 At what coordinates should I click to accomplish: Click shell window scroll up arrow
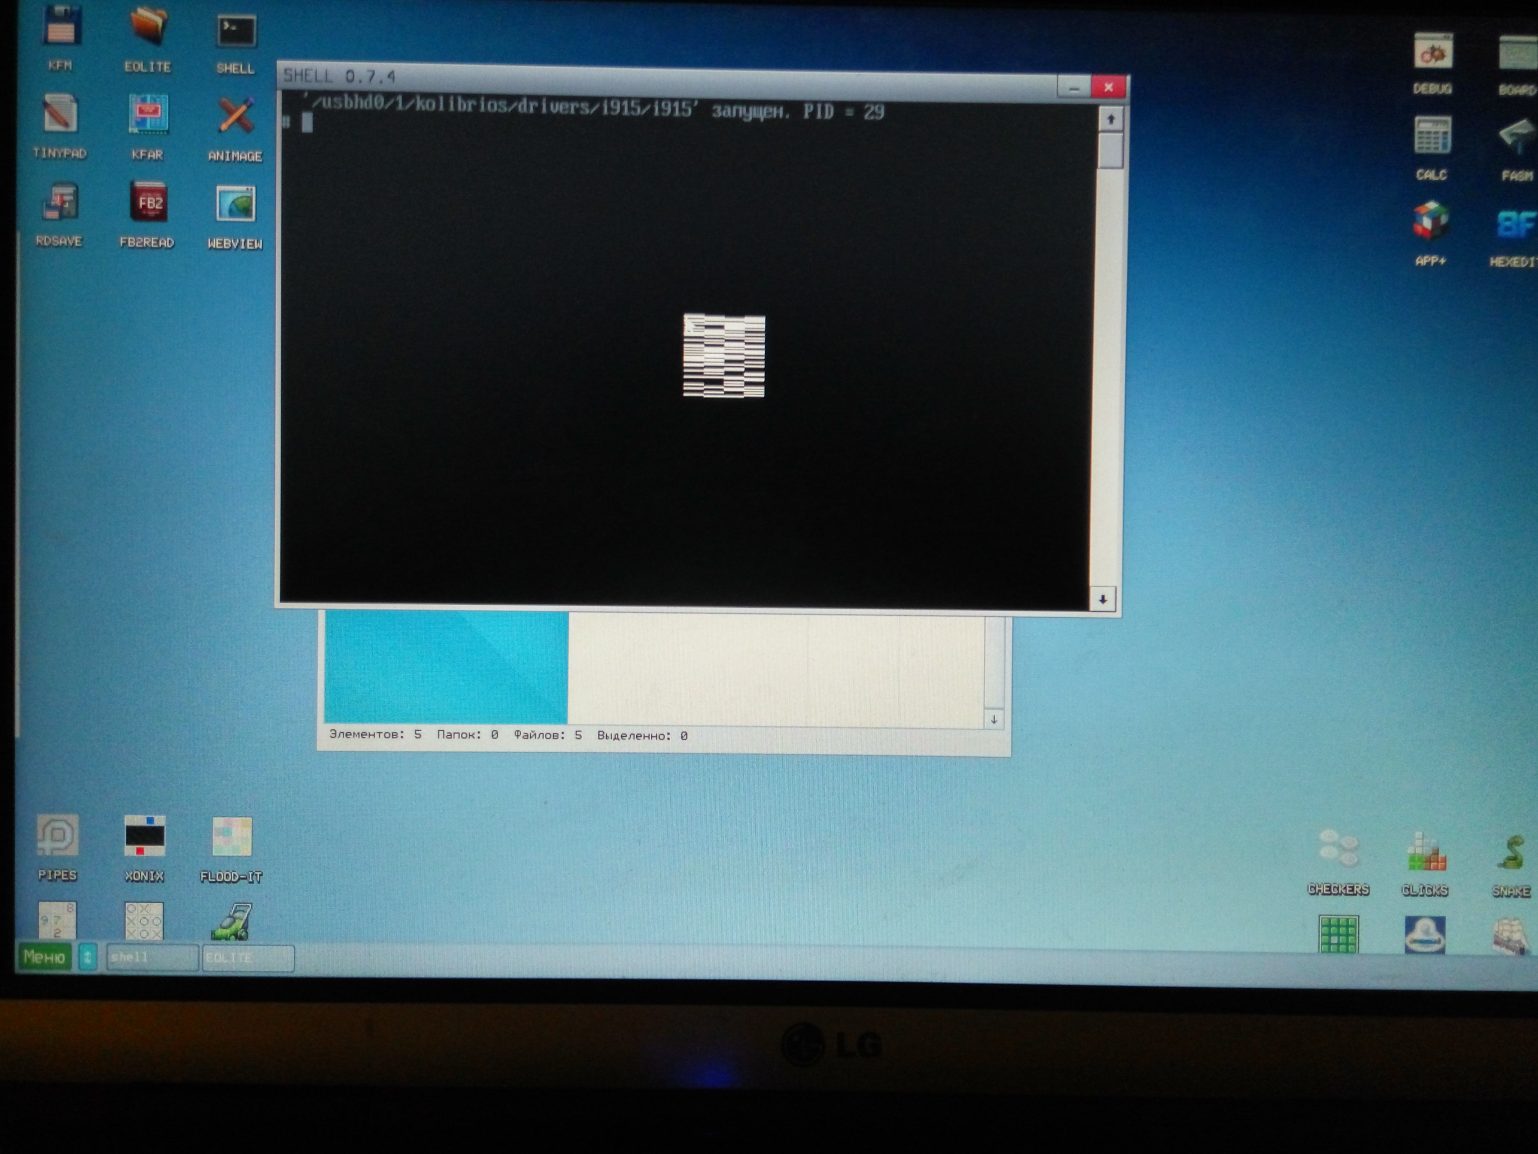pos(1110,119)
